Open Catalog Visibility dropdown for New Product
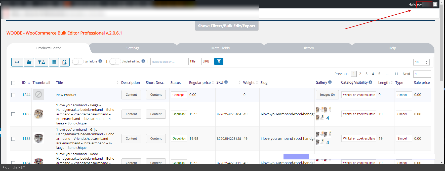This screenshot has height=171, width=445. [x=359, y=95]
